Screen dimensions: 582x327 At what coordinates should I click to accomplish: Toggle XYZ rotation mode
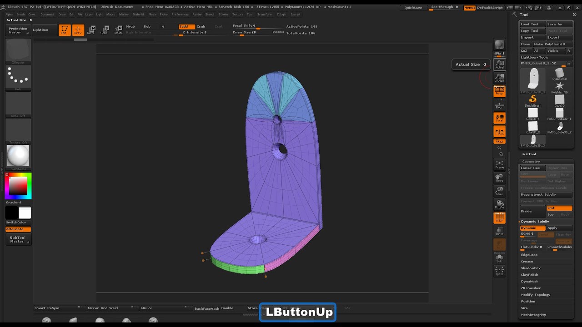click(499, 142)
